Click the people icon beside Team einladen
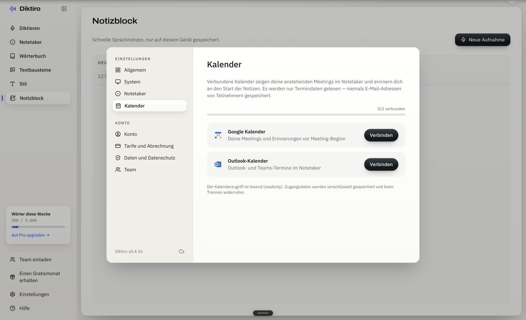526x320 pixels. [12, 260]
